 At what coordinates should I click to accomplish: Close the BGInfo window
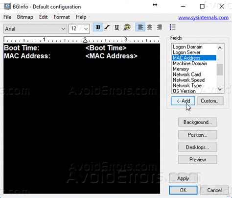(222, 6)
